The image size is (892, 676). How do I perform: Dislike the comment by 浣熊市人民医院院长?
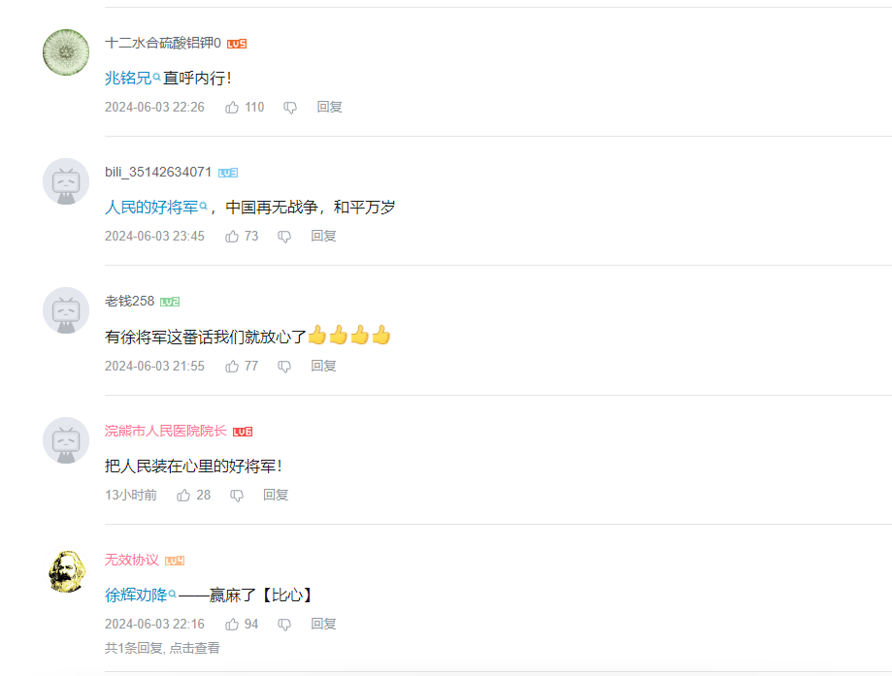237,496
